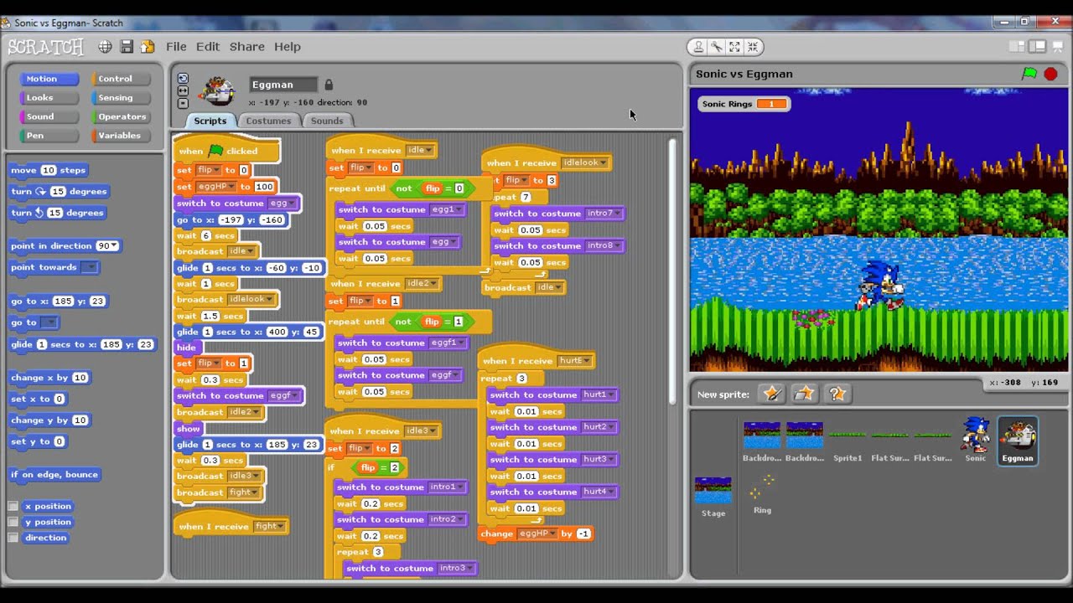Select the Sprite1 thumbnail
The height and width of the screenshot is (603, 1073).
click(848, 441)
